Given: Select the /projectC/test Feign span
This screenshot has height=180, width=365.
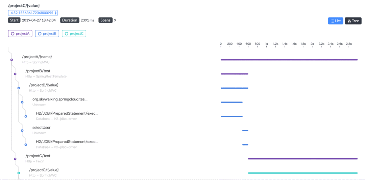Looking at the screenshot, I should point(38,156).
